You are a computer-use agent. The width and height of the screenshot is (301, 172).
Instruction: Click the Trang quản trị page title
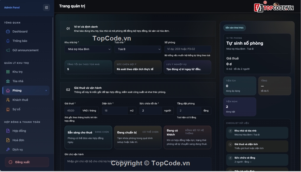[72, 6]
